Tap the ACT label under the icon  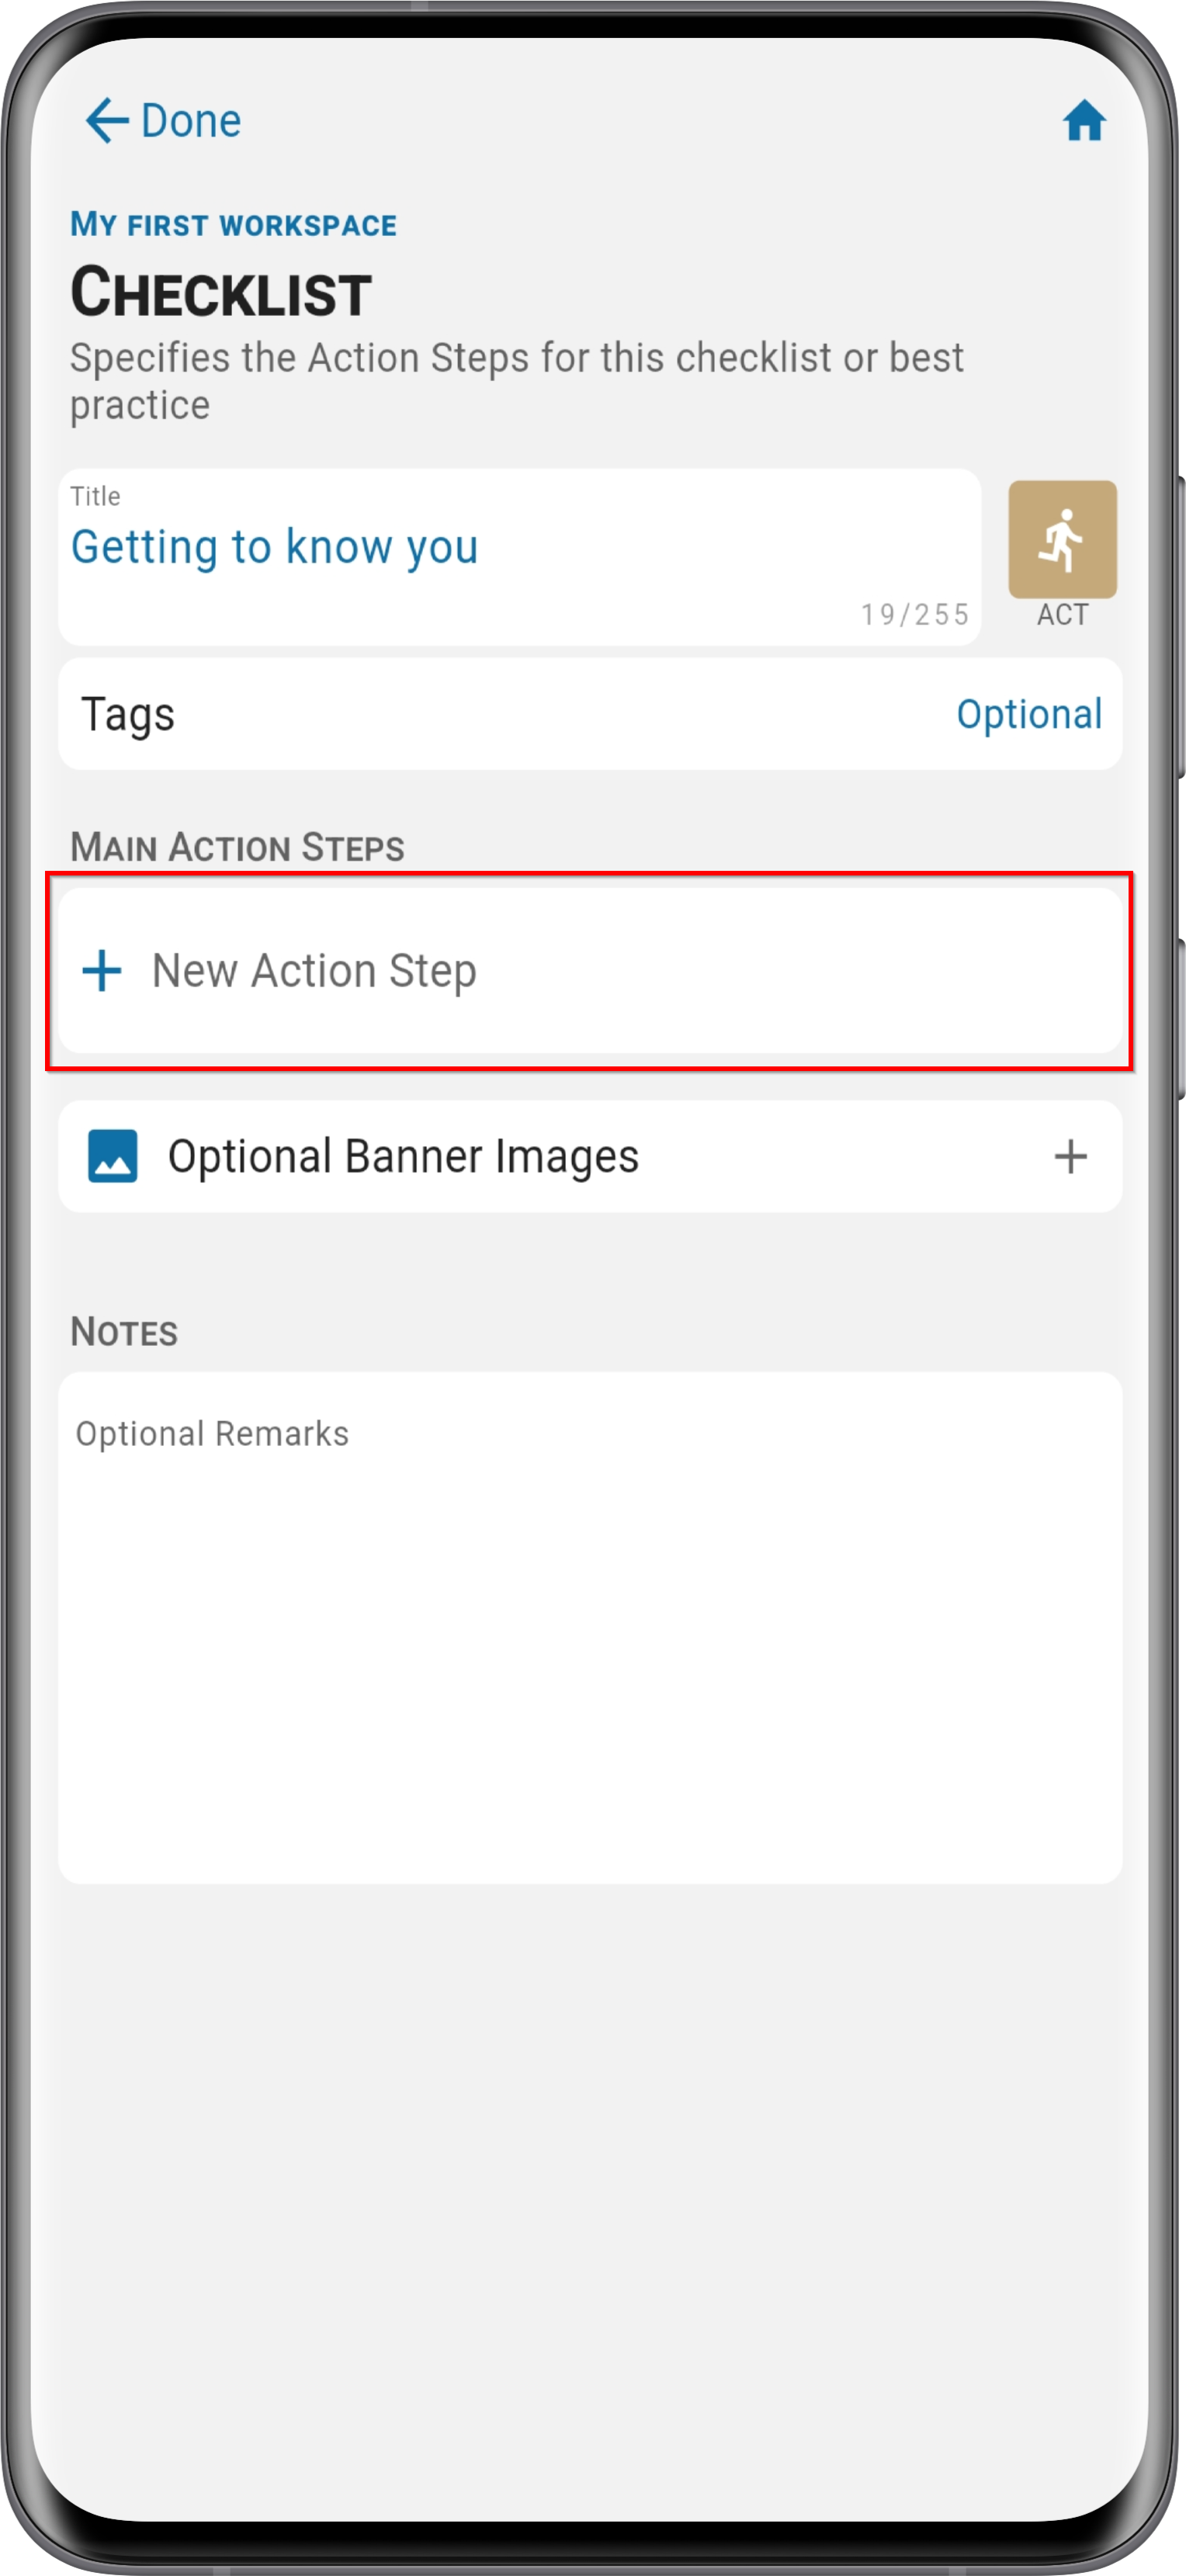click(1062, 614)
